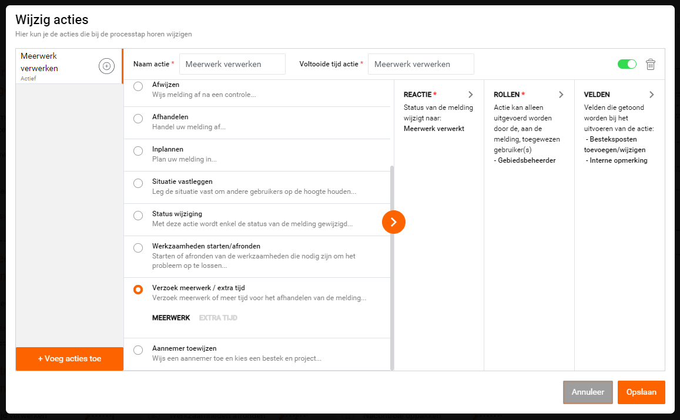
Task: Click the Verzoek meerwerk / extra tijd radio
Action: 138,290
